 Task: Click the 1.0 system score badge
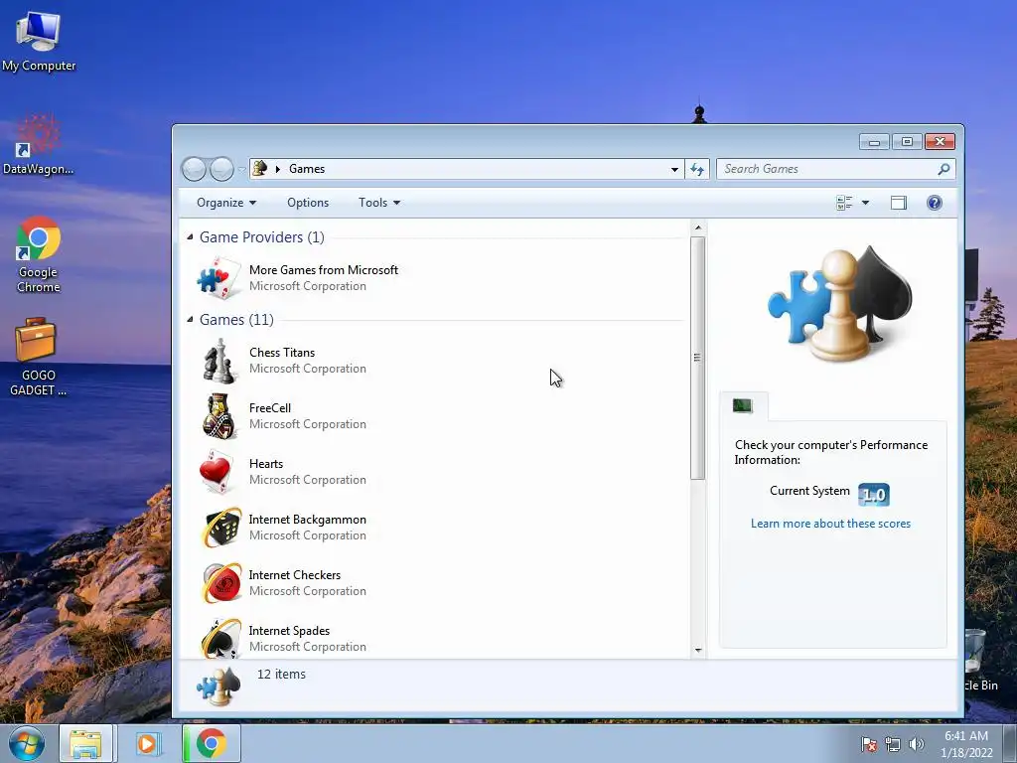(874, 495)
